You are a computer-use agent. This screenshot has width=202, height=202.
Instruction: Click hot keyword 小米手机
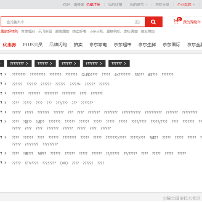tap(96, 32)
